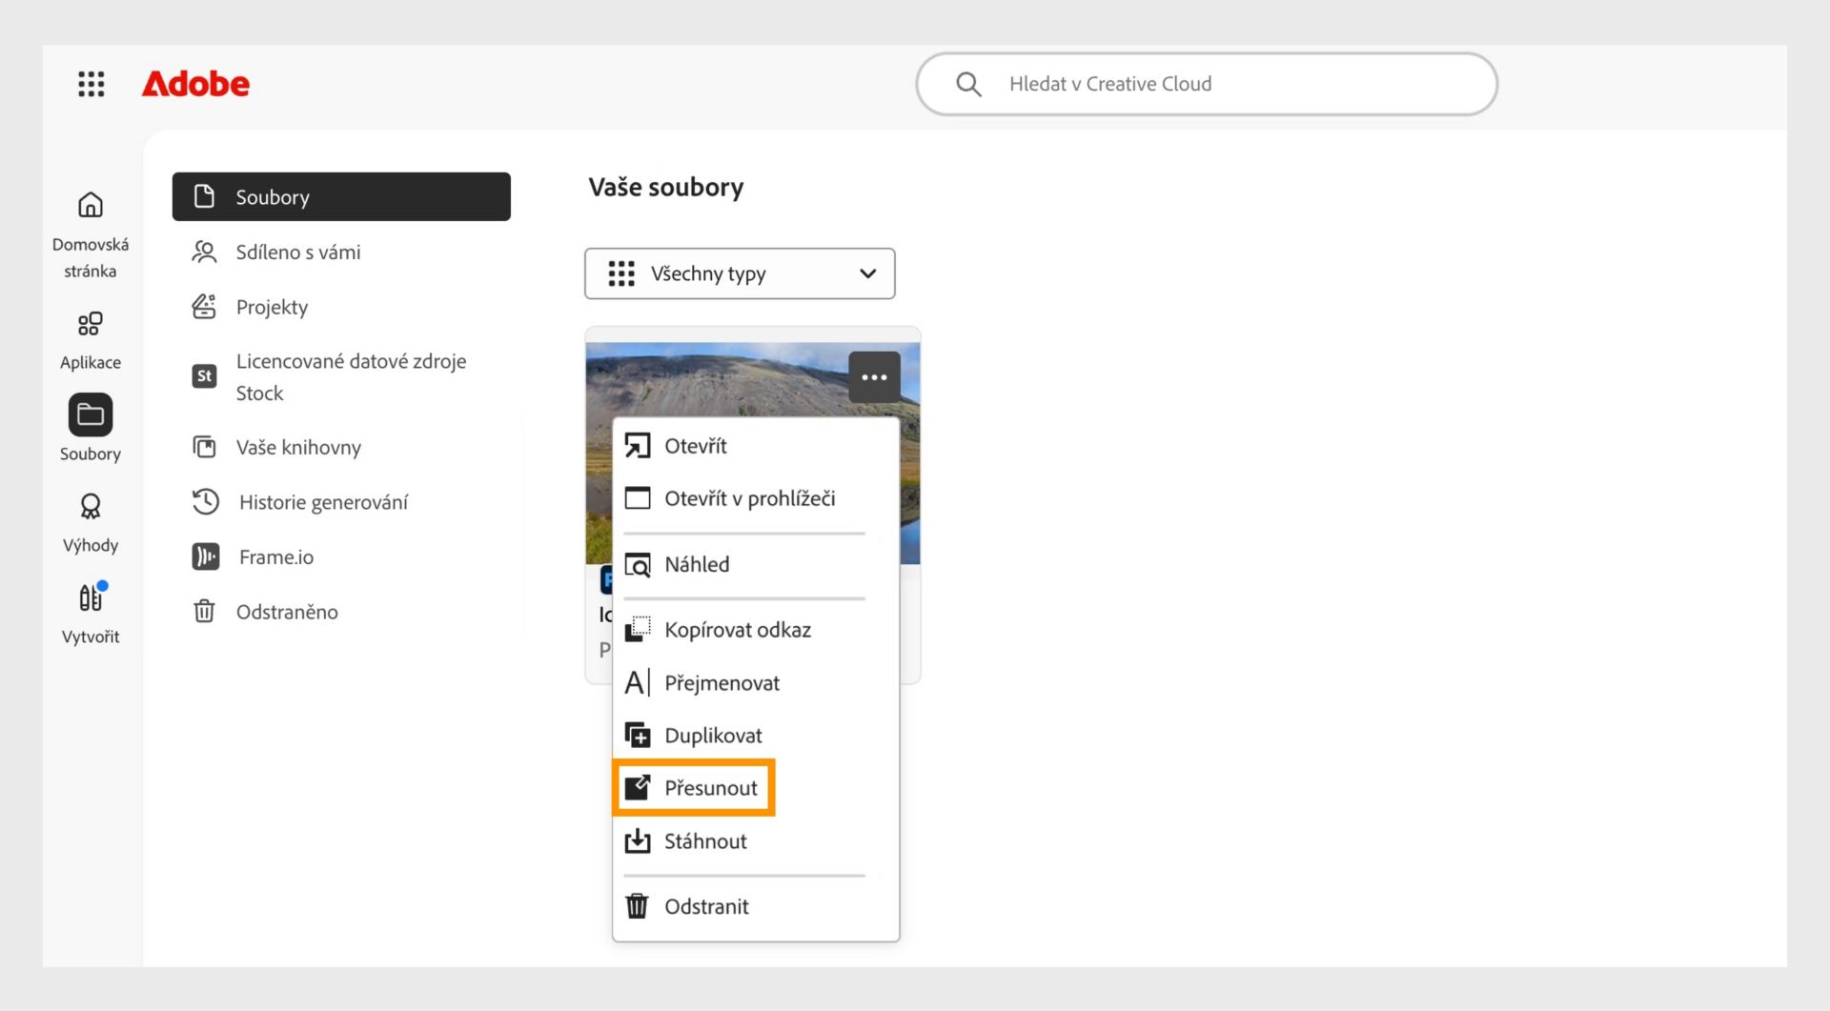Open the Výhody badge icon

(91, 506)
